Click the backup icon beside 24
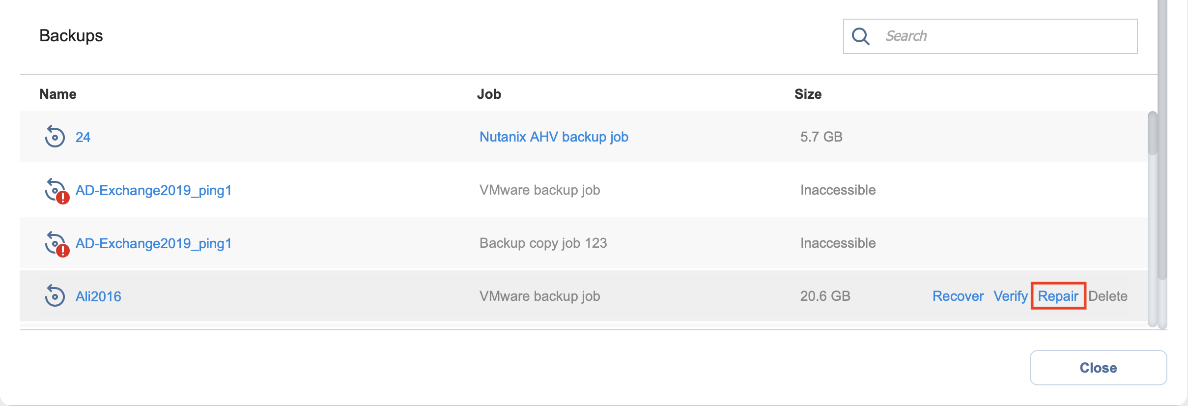Screen dimensions: 1188x406 (x=55, y=137)
